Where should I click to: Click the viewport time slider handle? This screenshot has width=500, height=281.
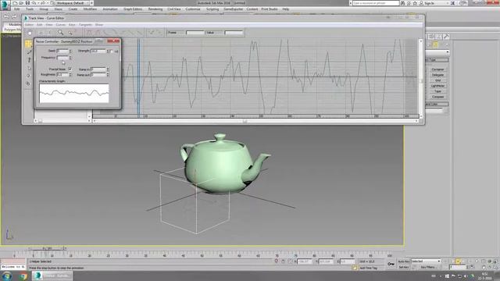[47, 248]
